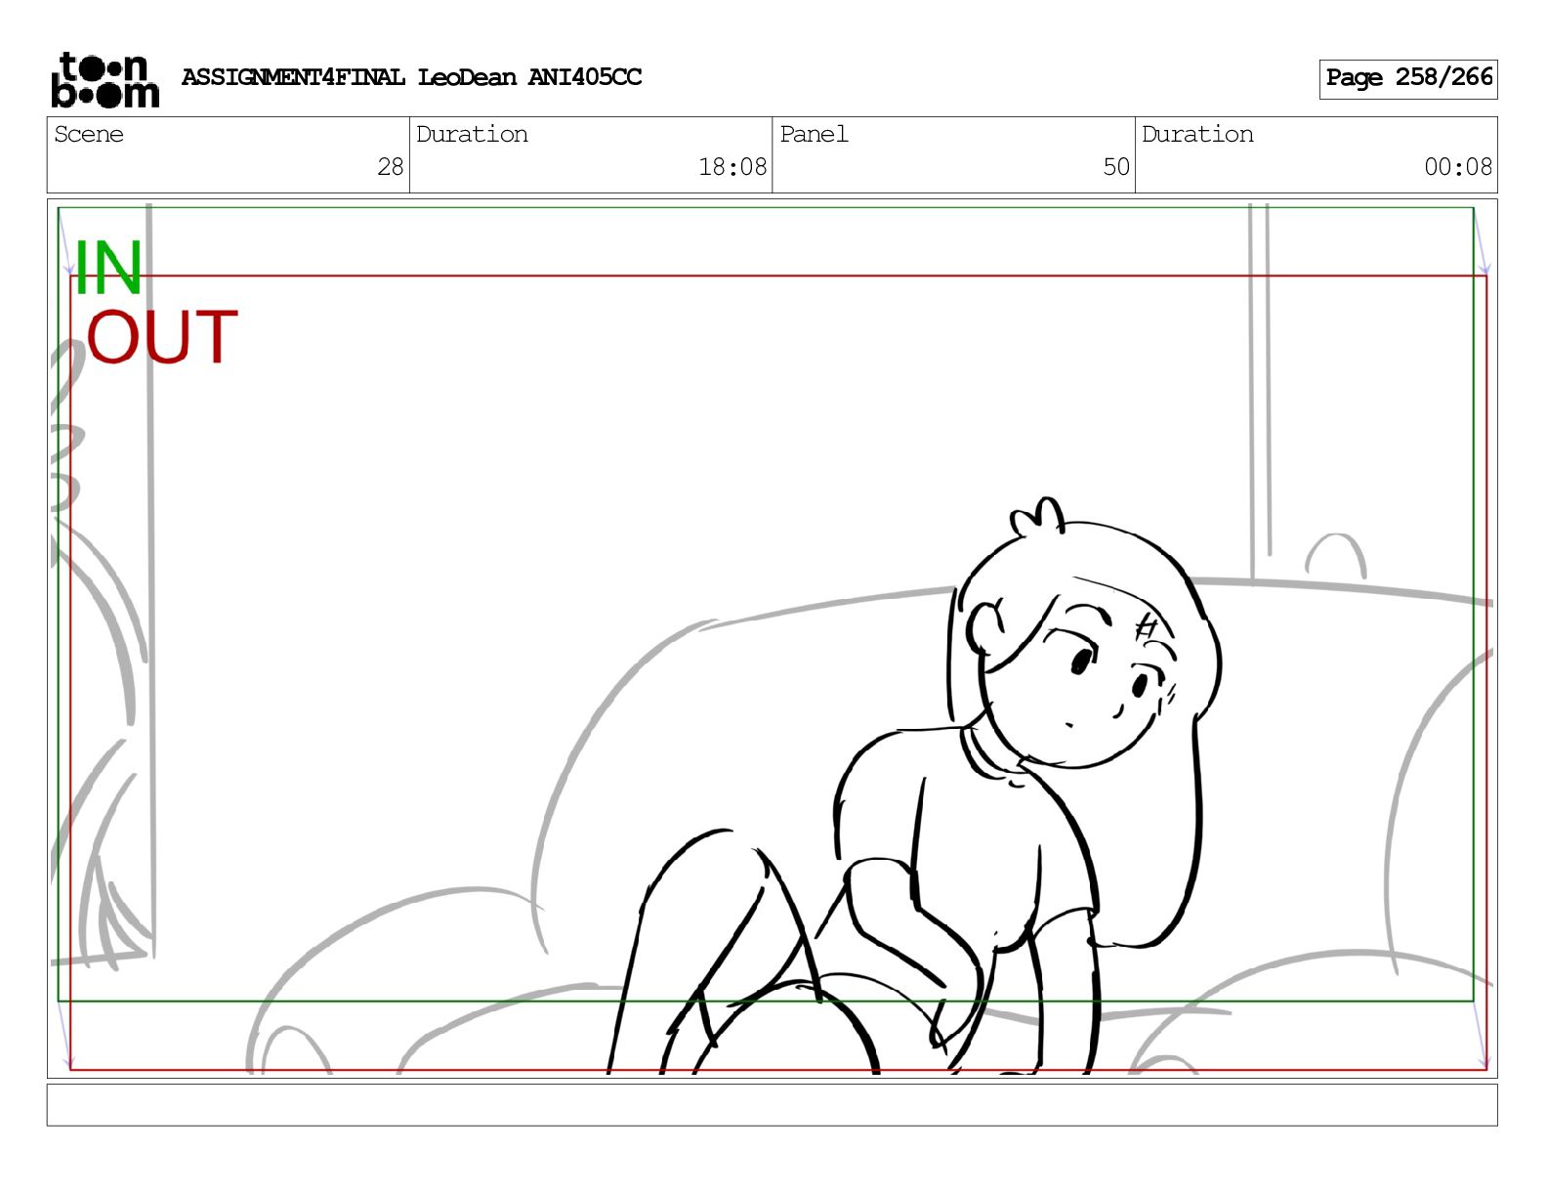Click the Toon Boom logo
This screenshot has height=1196, width=1547.
pyautogui.click(x=105, y=79)
